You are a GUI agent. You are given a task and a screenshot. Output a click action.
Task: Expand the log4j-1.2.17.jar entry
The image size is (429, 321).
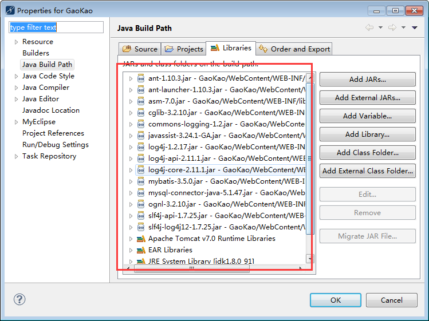pyautogui.click(x=131, y=147)
